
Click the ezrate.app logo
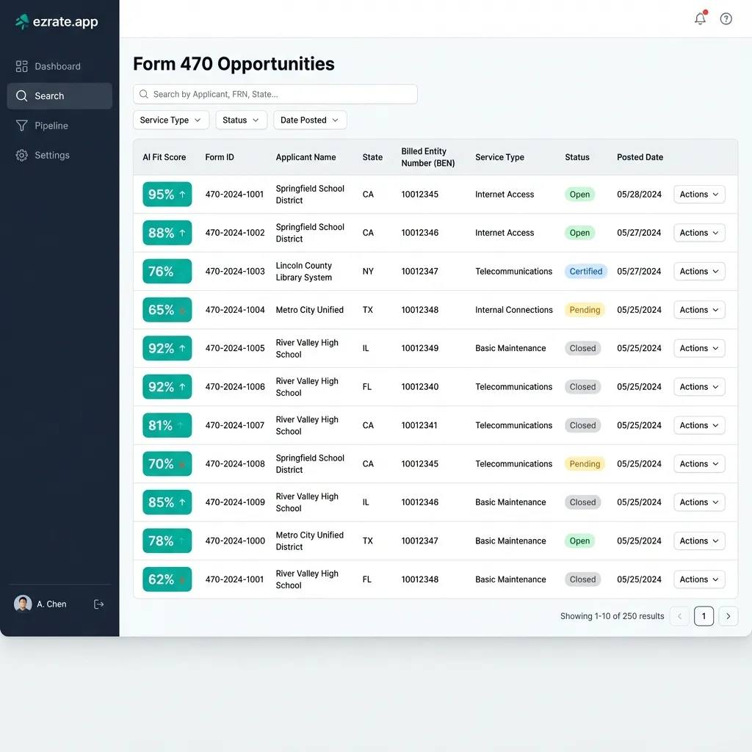coord(56,22)
